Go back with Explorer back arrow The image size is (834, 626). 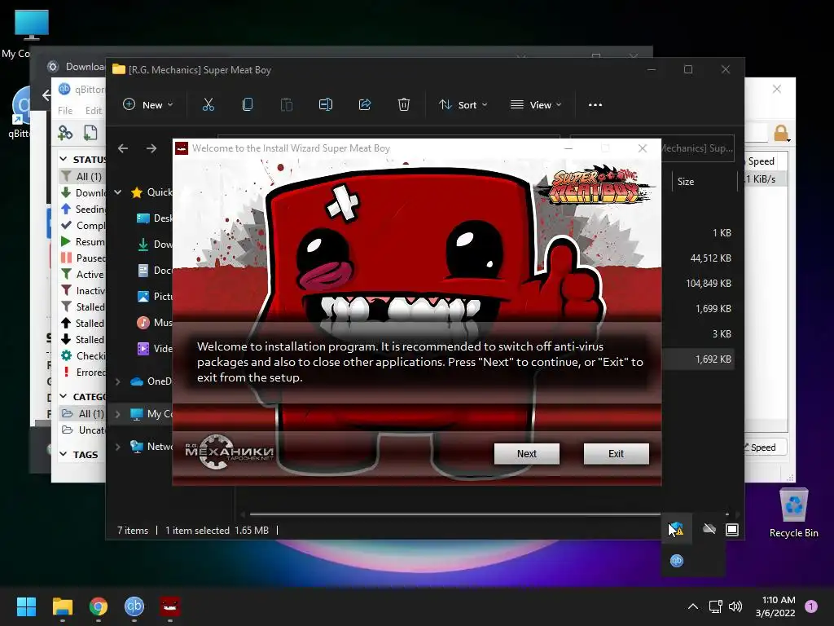click(x=123, y=148)
